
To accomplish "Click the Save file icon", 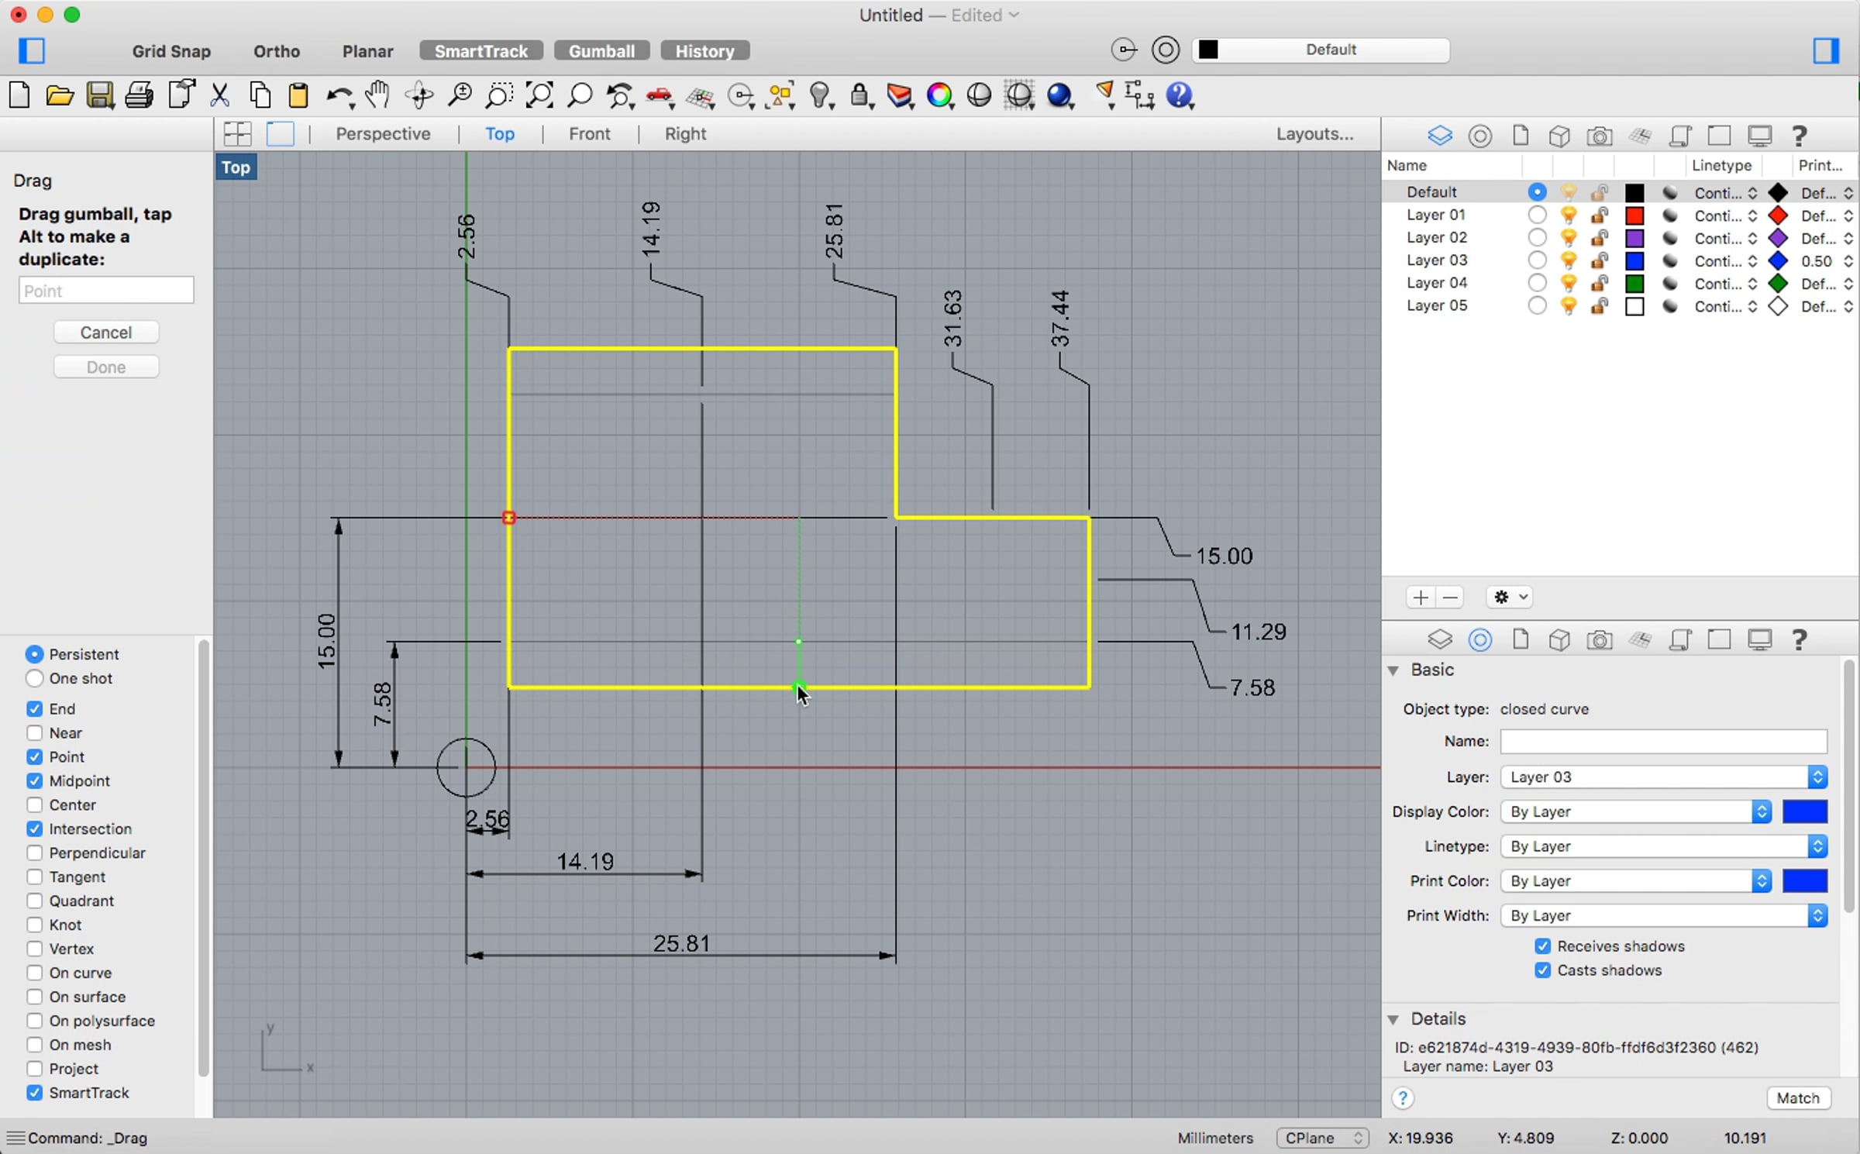I will (99, 95).
